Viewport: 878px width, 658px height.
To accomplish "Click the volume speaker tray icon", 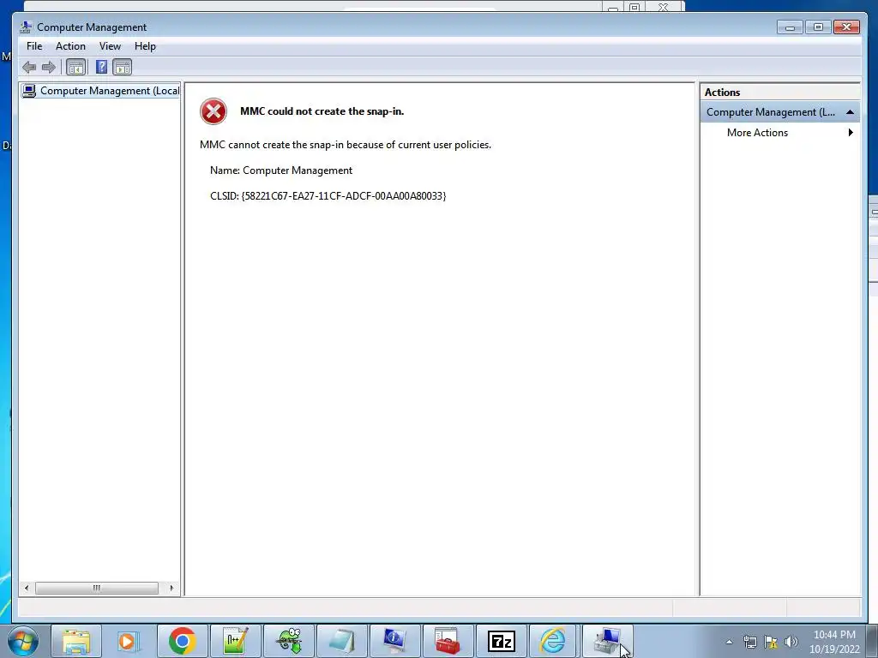I will [791, 642].
